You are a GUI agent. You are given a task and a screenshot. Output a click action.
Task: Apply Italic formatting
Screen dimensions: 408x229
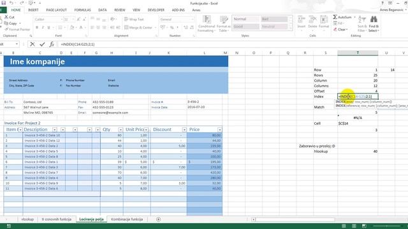point(43,27)
